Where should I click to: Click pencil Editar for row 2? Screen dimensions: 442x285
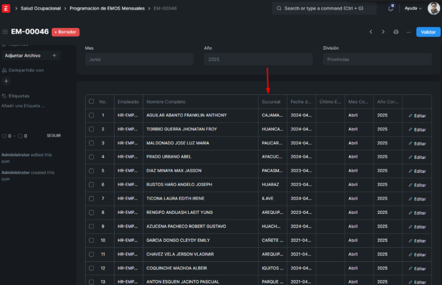coord(417,130)
